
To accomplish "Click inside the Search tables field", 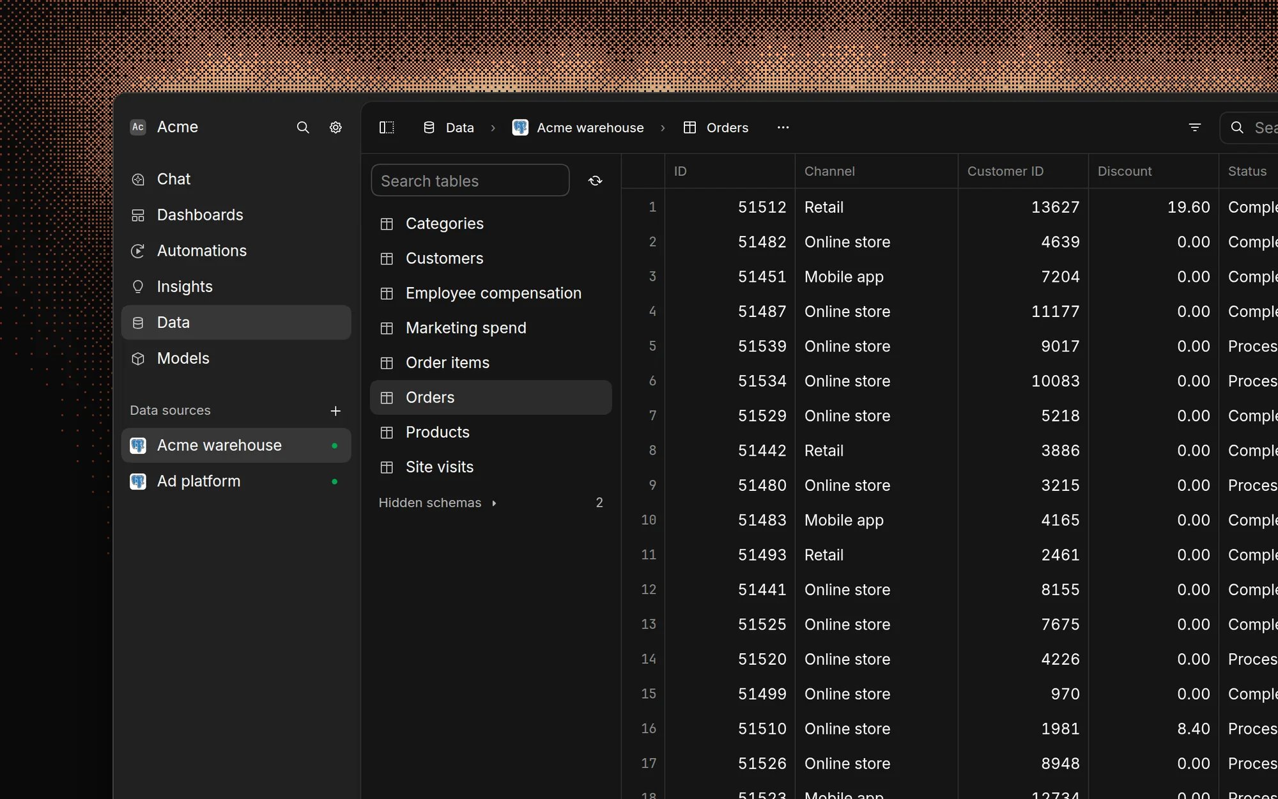I will (x=470, y=181).
